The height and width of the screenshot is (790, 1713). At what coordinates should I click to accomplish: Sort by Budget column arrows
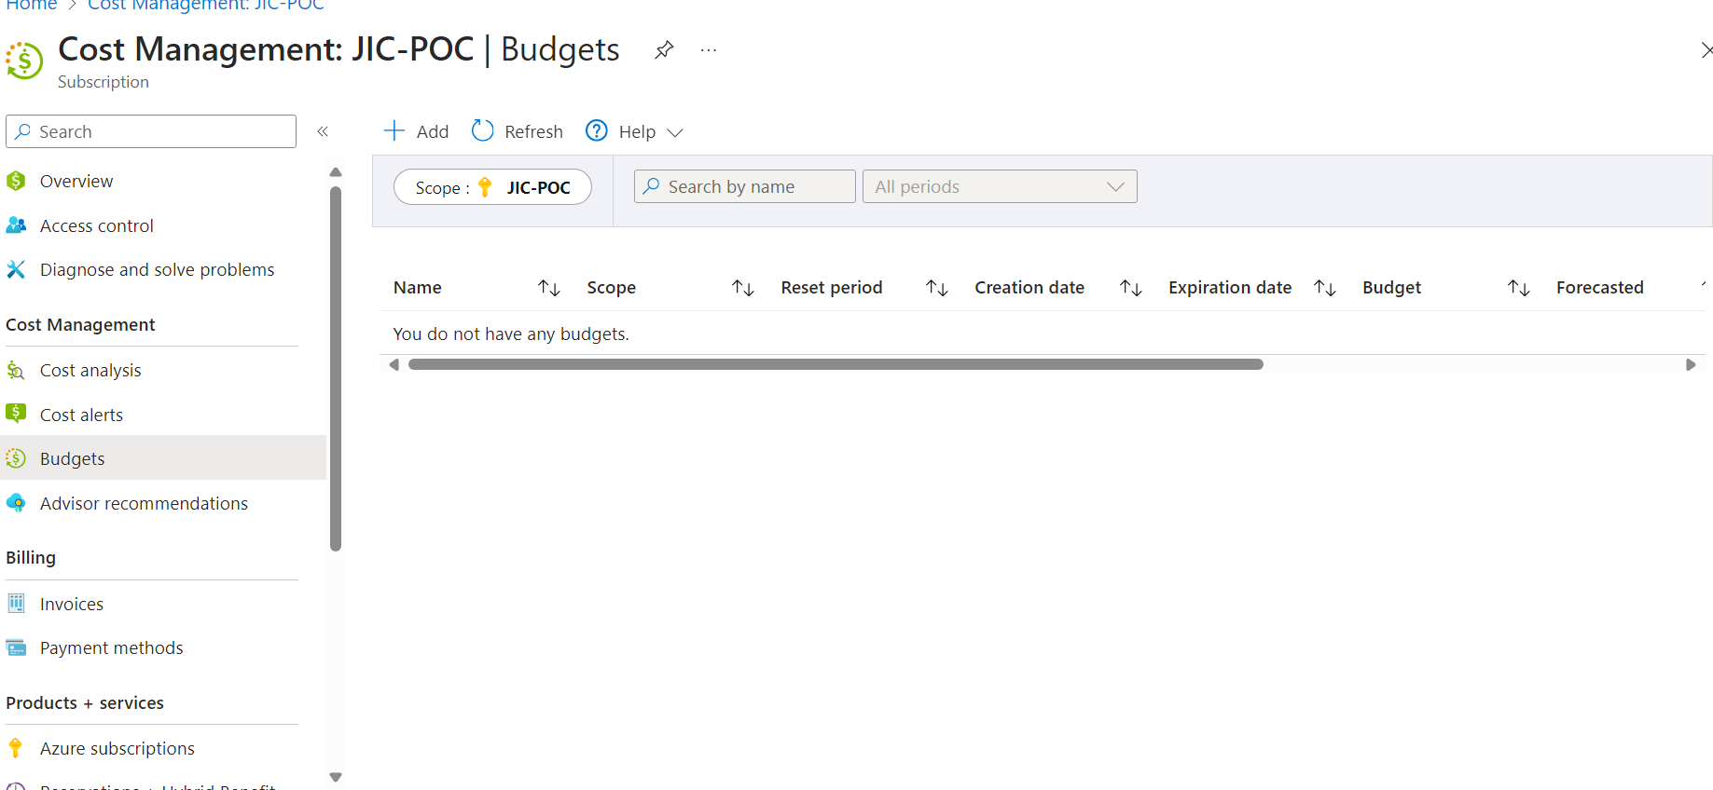coord(1519,288)
